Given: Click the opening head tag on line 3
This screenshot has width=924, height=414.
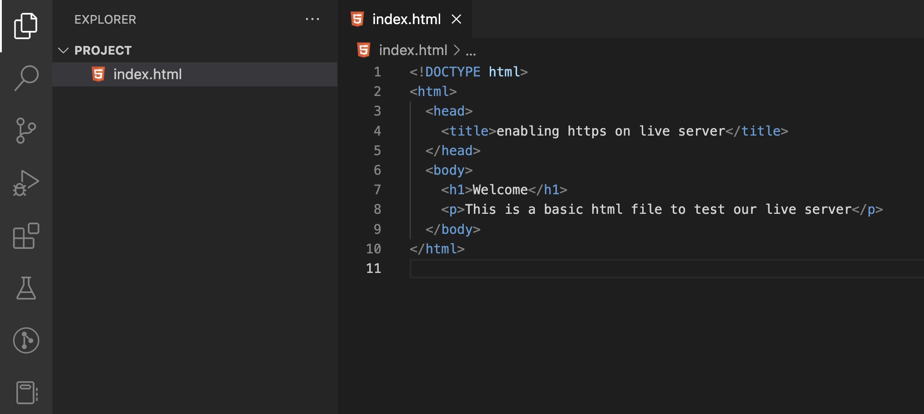Looking at the screenshot, I should click(x=449, y=111).
